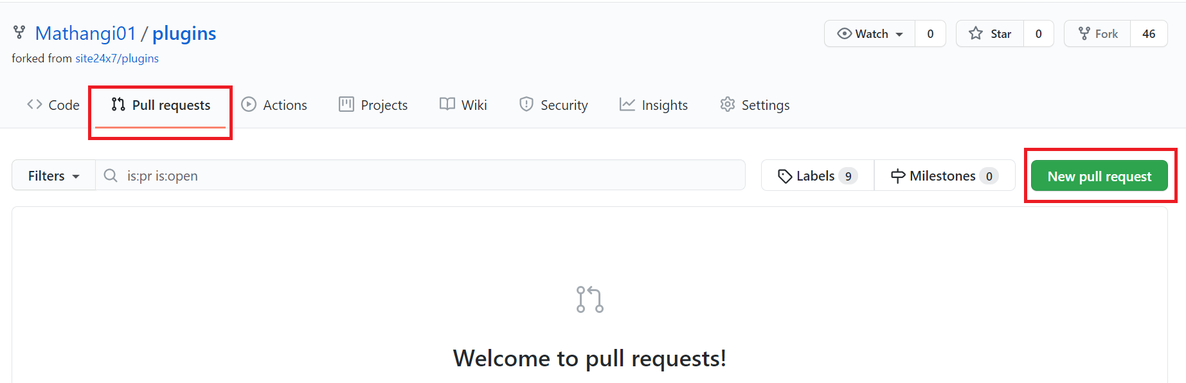Click the Labels tag icon
1186x383 pixels.
tap(784, 176)
